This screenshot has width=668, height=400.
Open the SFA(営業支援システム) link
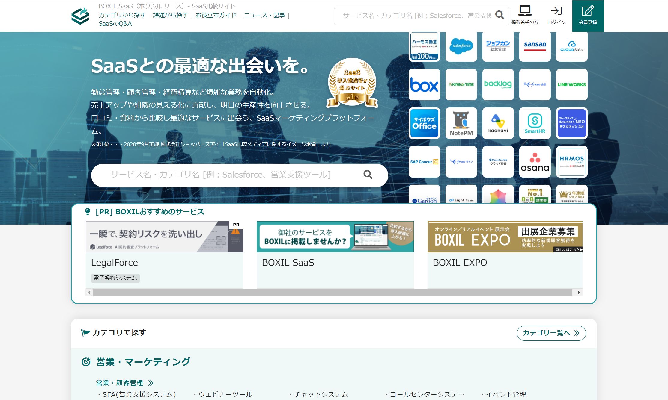139,394
